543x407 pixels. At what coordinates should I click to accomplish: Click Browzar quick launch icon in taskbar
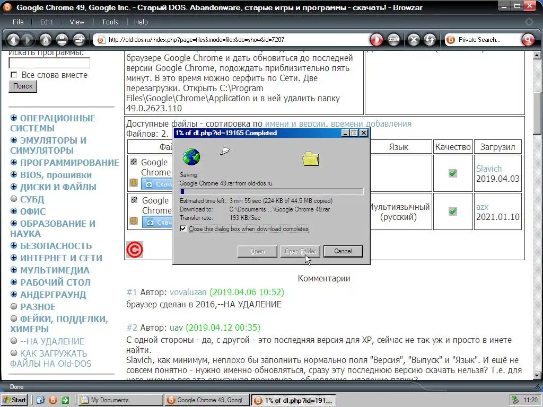[x=52, y=400]
